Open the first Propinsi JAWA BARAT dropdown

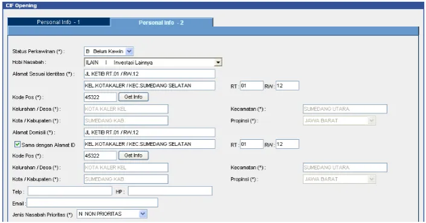pyautogui.click(x=340, y=121)
